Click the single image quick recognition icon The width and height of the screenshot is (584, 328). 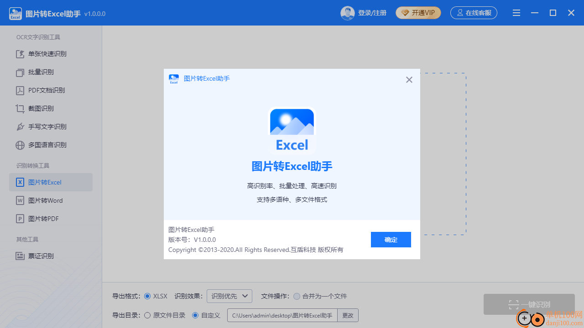20,54
